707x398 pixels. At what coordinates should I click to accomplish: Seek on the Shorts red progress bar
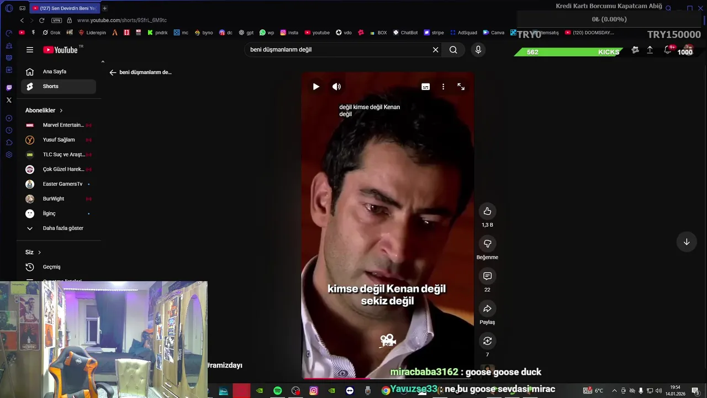tap(388, 379)
